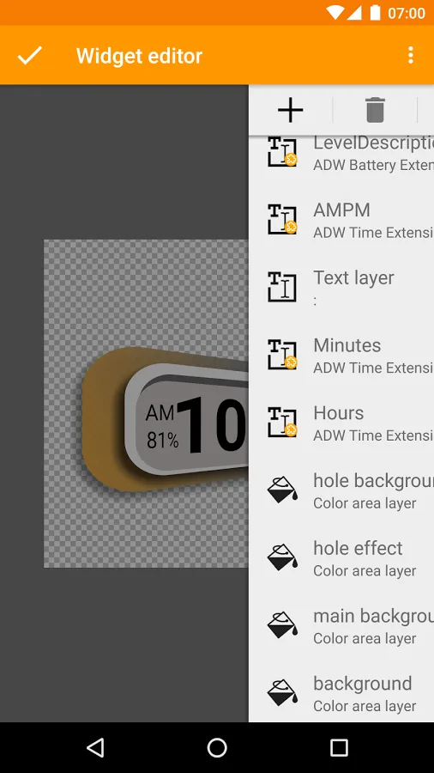Select the hole effect layer name

[358, 548]
